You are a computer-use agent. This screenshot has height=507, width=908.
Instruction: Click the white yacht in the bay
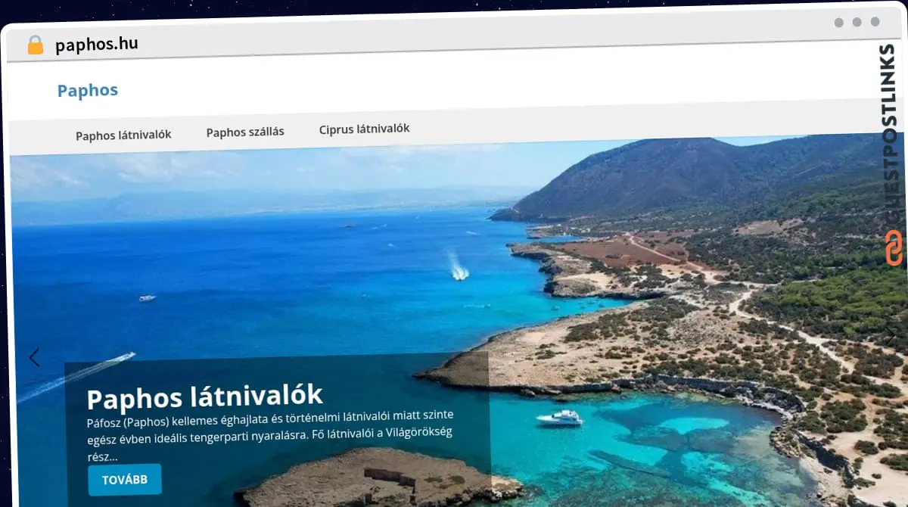pos(560,418)
